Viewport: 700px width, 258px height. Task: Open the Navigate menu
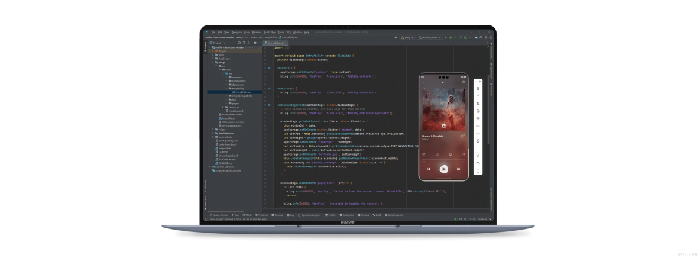[x=236, y=32]
